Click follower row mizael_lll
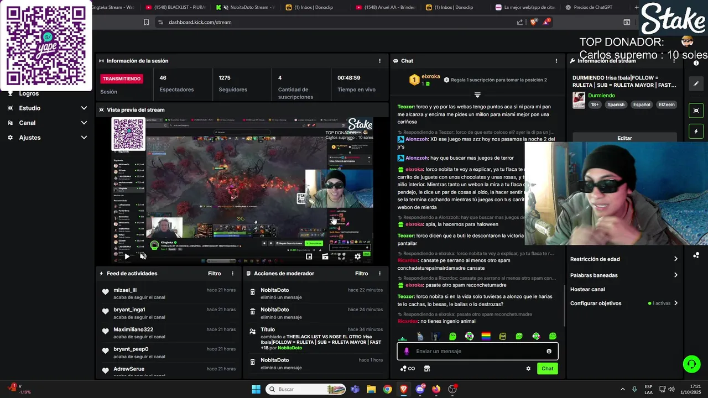 coord(169,293)
